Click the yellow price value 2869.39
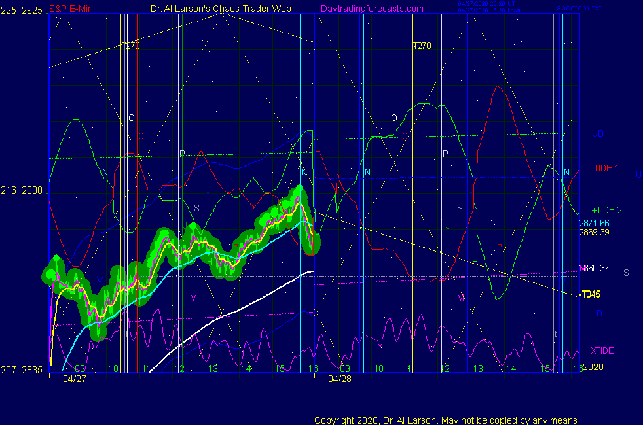 pyautogui.click(x=594, y=232)
